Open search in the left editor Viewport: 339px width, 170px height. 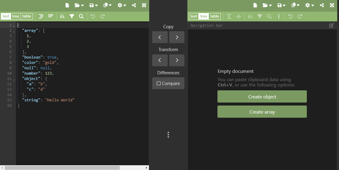pyautogui.click(x=81, y=16)
